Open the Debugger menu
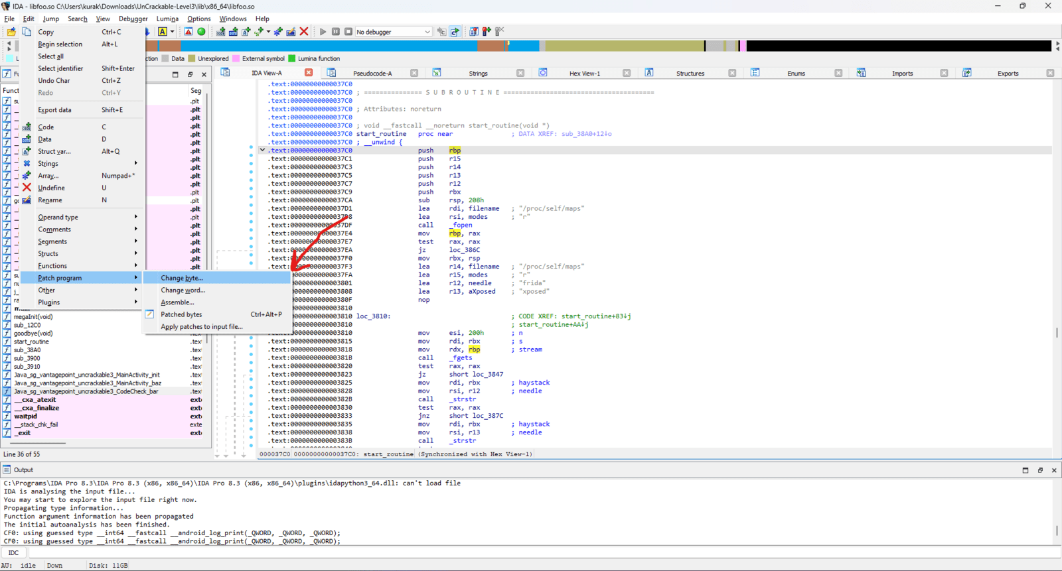The image size is (1062, 571). point(133,19)
